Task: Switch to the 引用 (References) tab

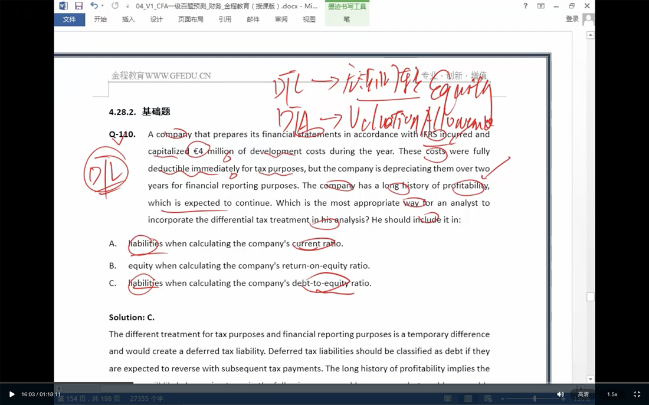Action: tap(225, 19)
